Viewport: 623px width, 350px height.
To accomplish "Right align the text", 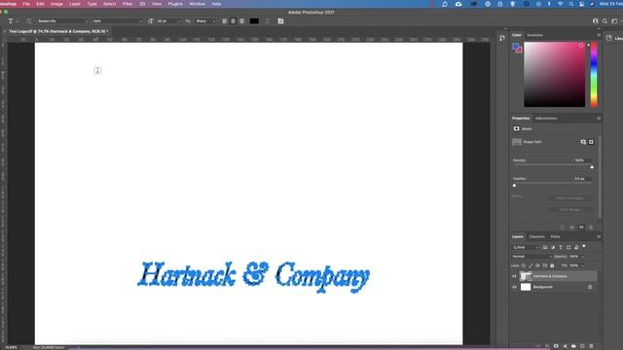I will pyautogui.click(x=242, y=21).
